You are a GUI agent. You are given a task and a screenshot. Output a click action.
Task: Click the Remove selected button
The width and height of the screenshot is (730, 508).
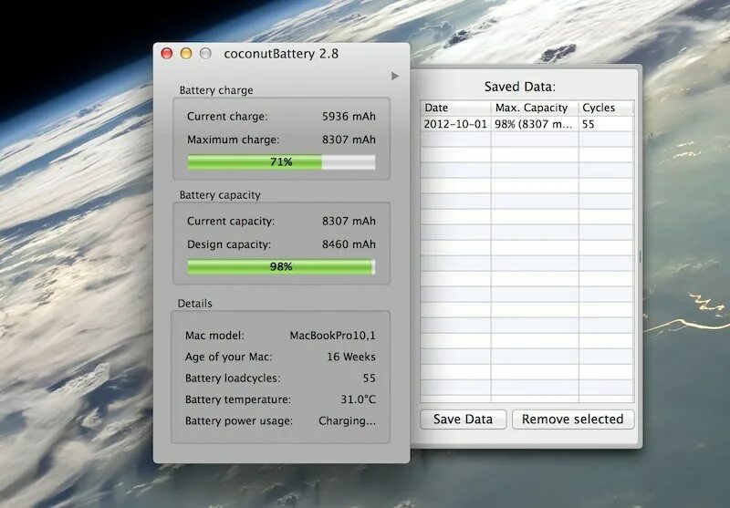[x=573, y=420]
